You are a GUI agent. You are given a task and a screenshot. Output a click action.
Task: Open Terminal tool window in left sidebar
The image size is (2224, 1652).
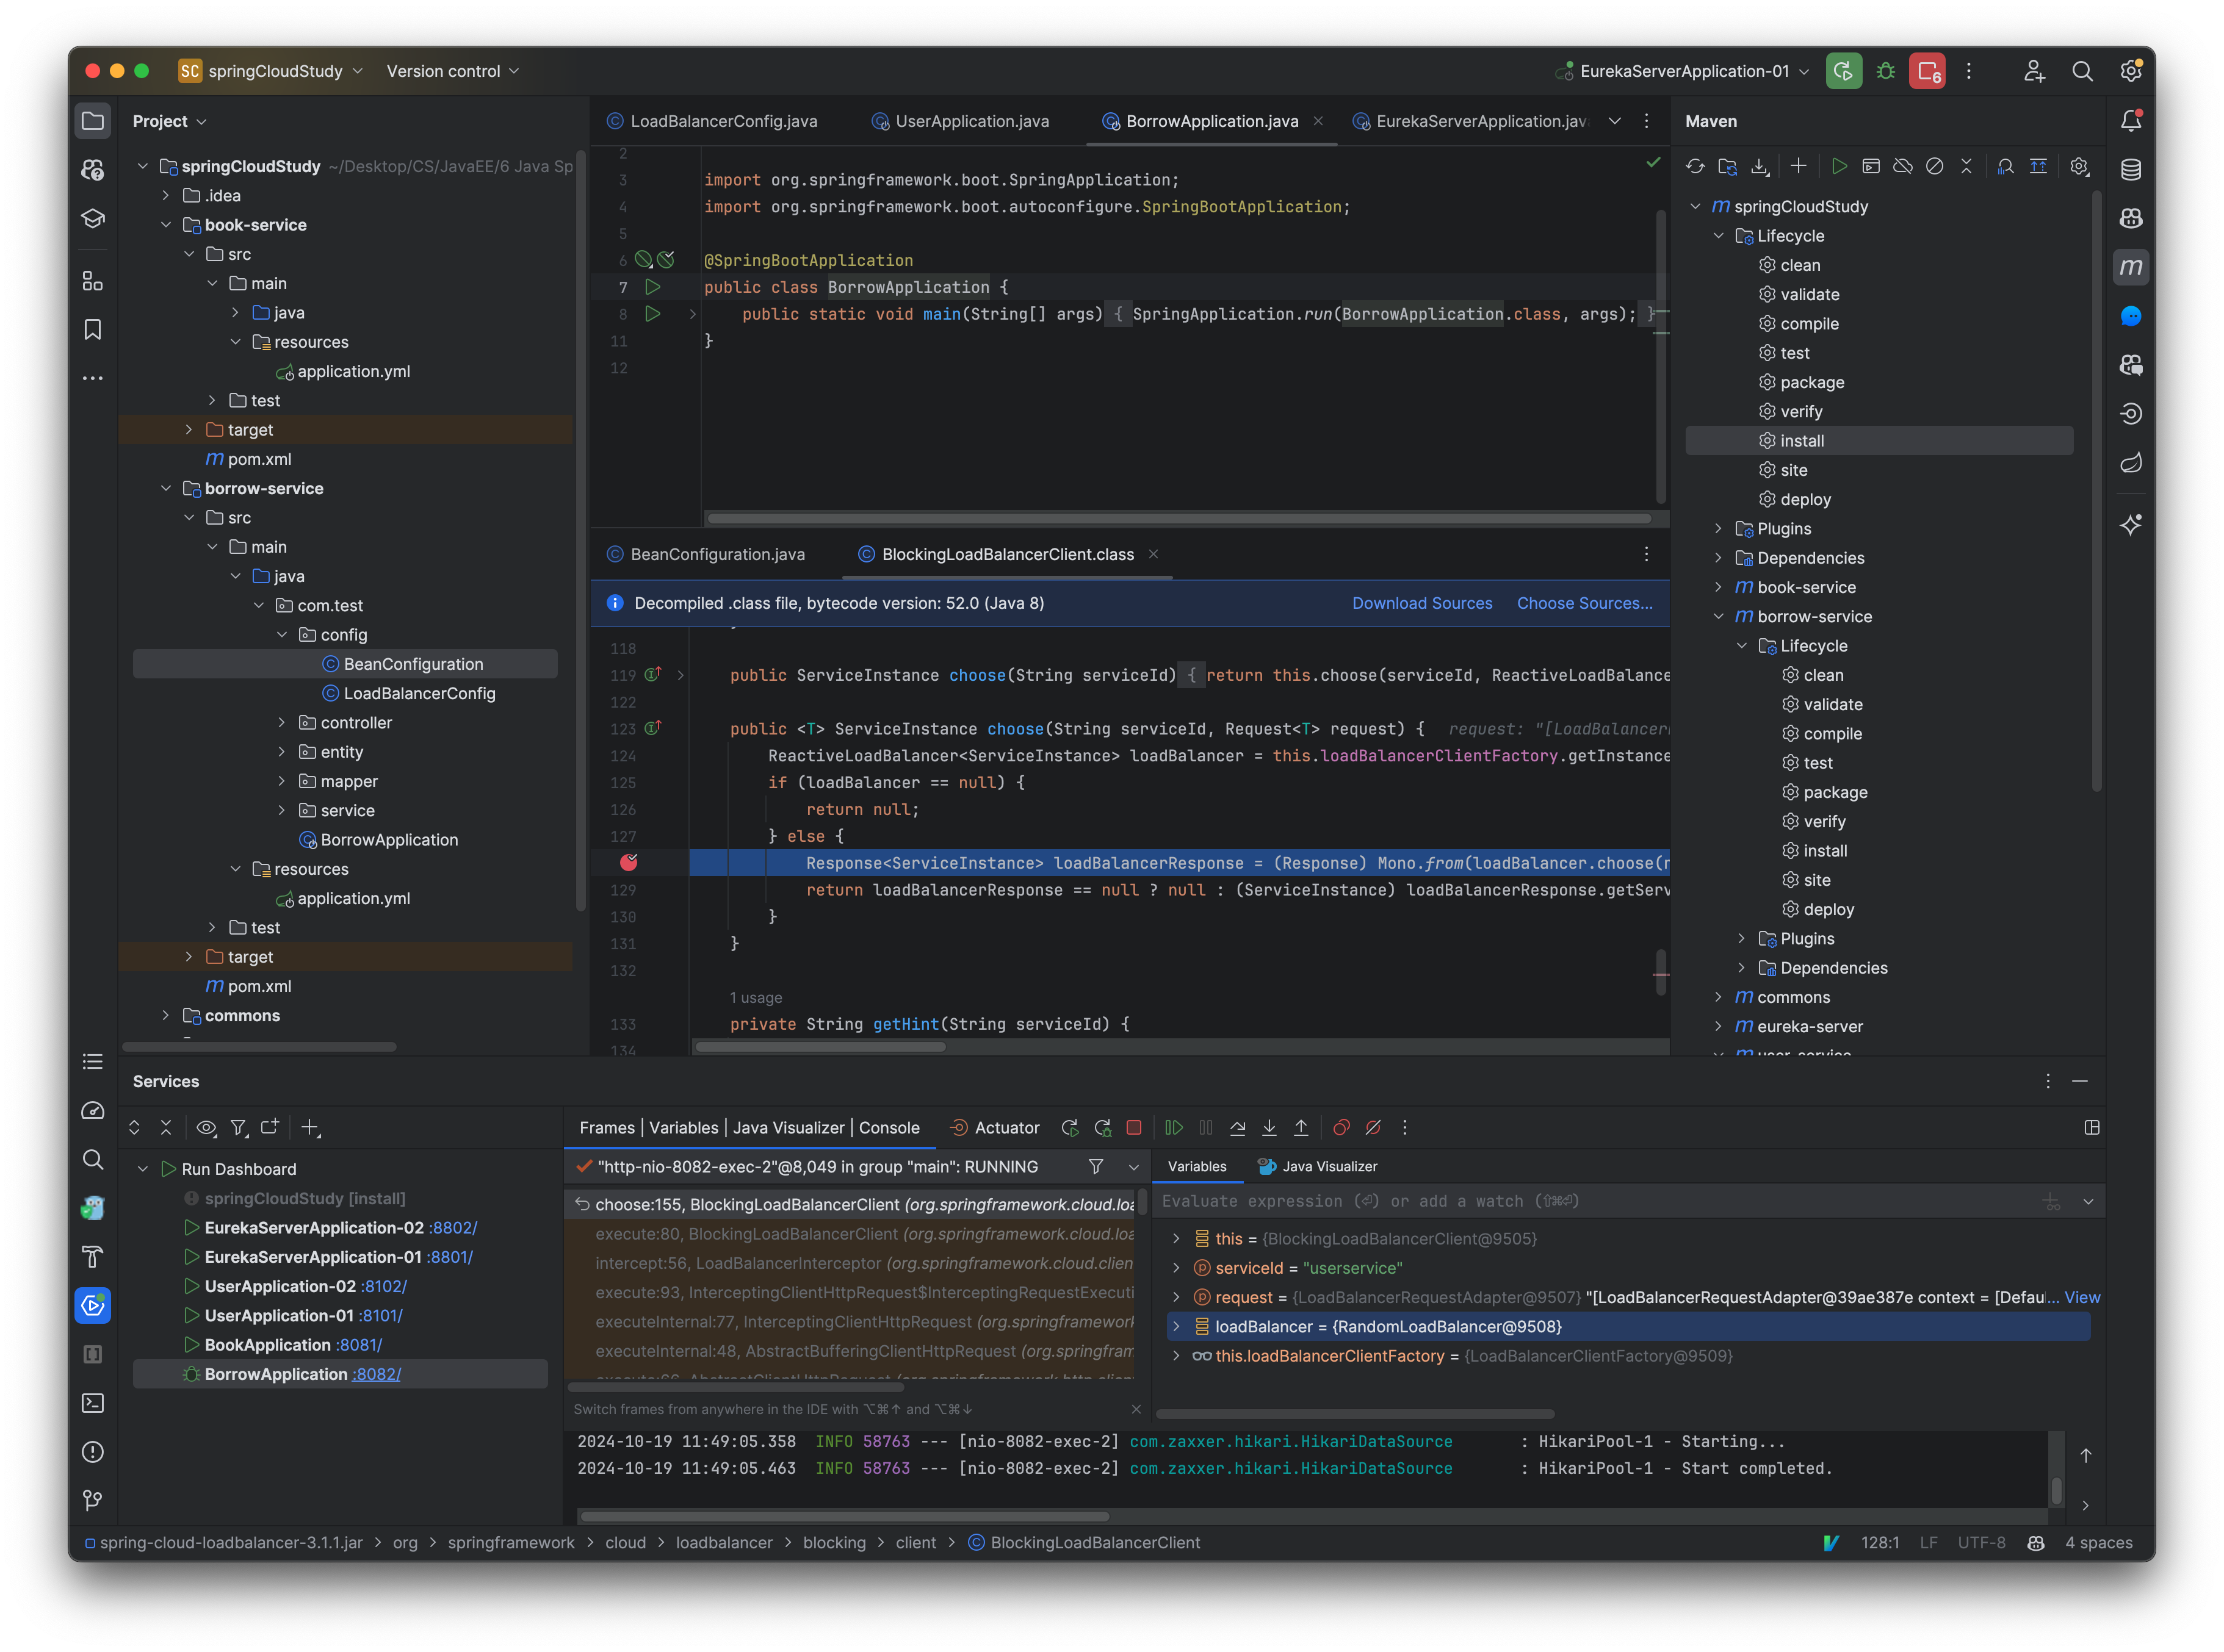92,1403
